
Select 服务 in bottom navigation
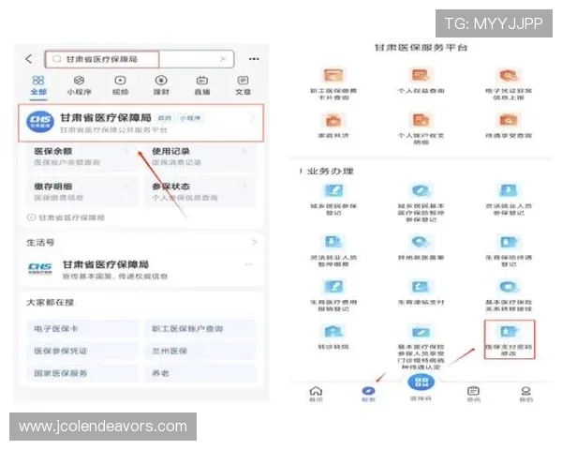[x=368, y=394]
